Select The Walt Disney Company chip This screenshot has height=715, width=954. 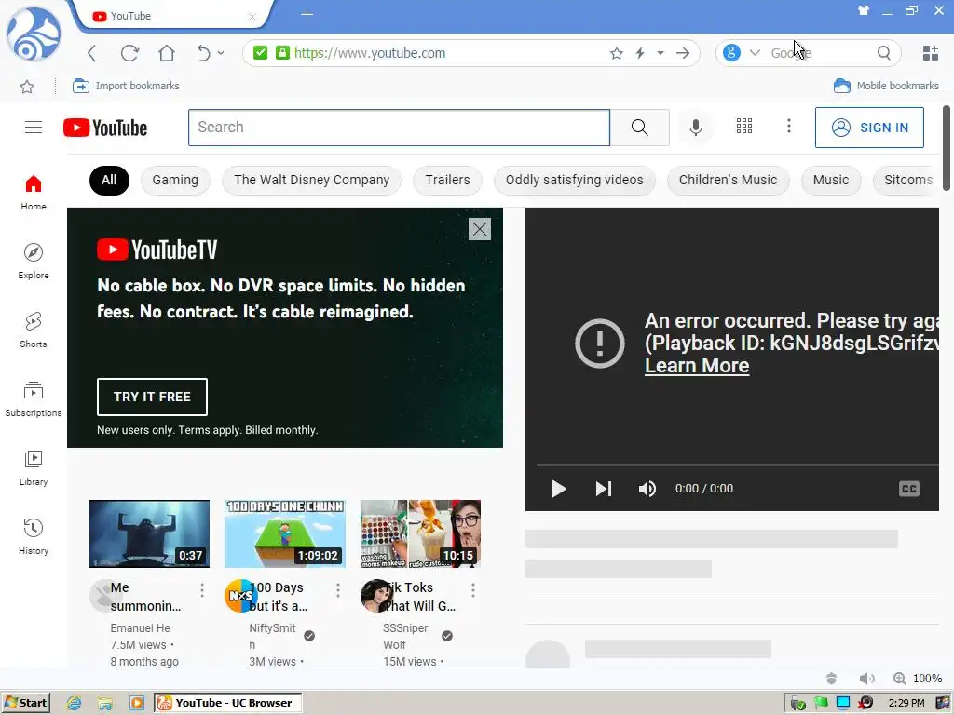click(311, 180)
